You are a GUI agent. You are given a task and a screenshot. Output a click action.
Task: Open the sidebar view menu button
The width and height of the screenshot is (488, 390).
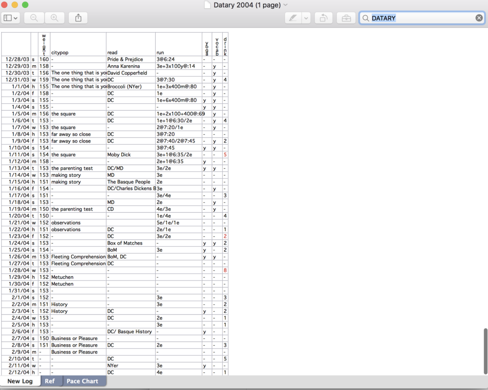coord(11,18)
